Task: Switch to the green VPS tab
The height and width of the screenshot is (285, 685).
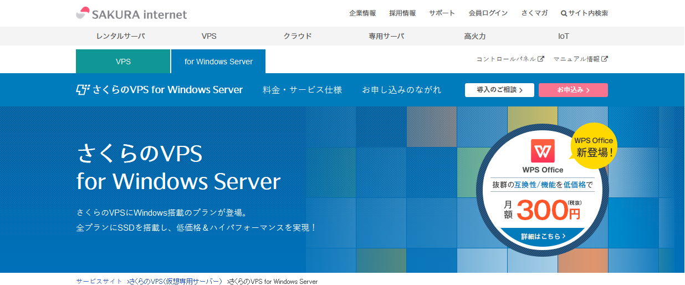Action: pyautogui.click(x=123, y=62)
